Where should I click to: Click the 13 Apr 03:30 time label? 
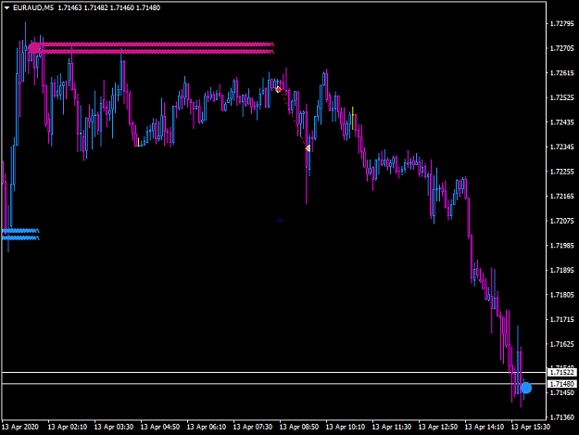coord(114,427)
